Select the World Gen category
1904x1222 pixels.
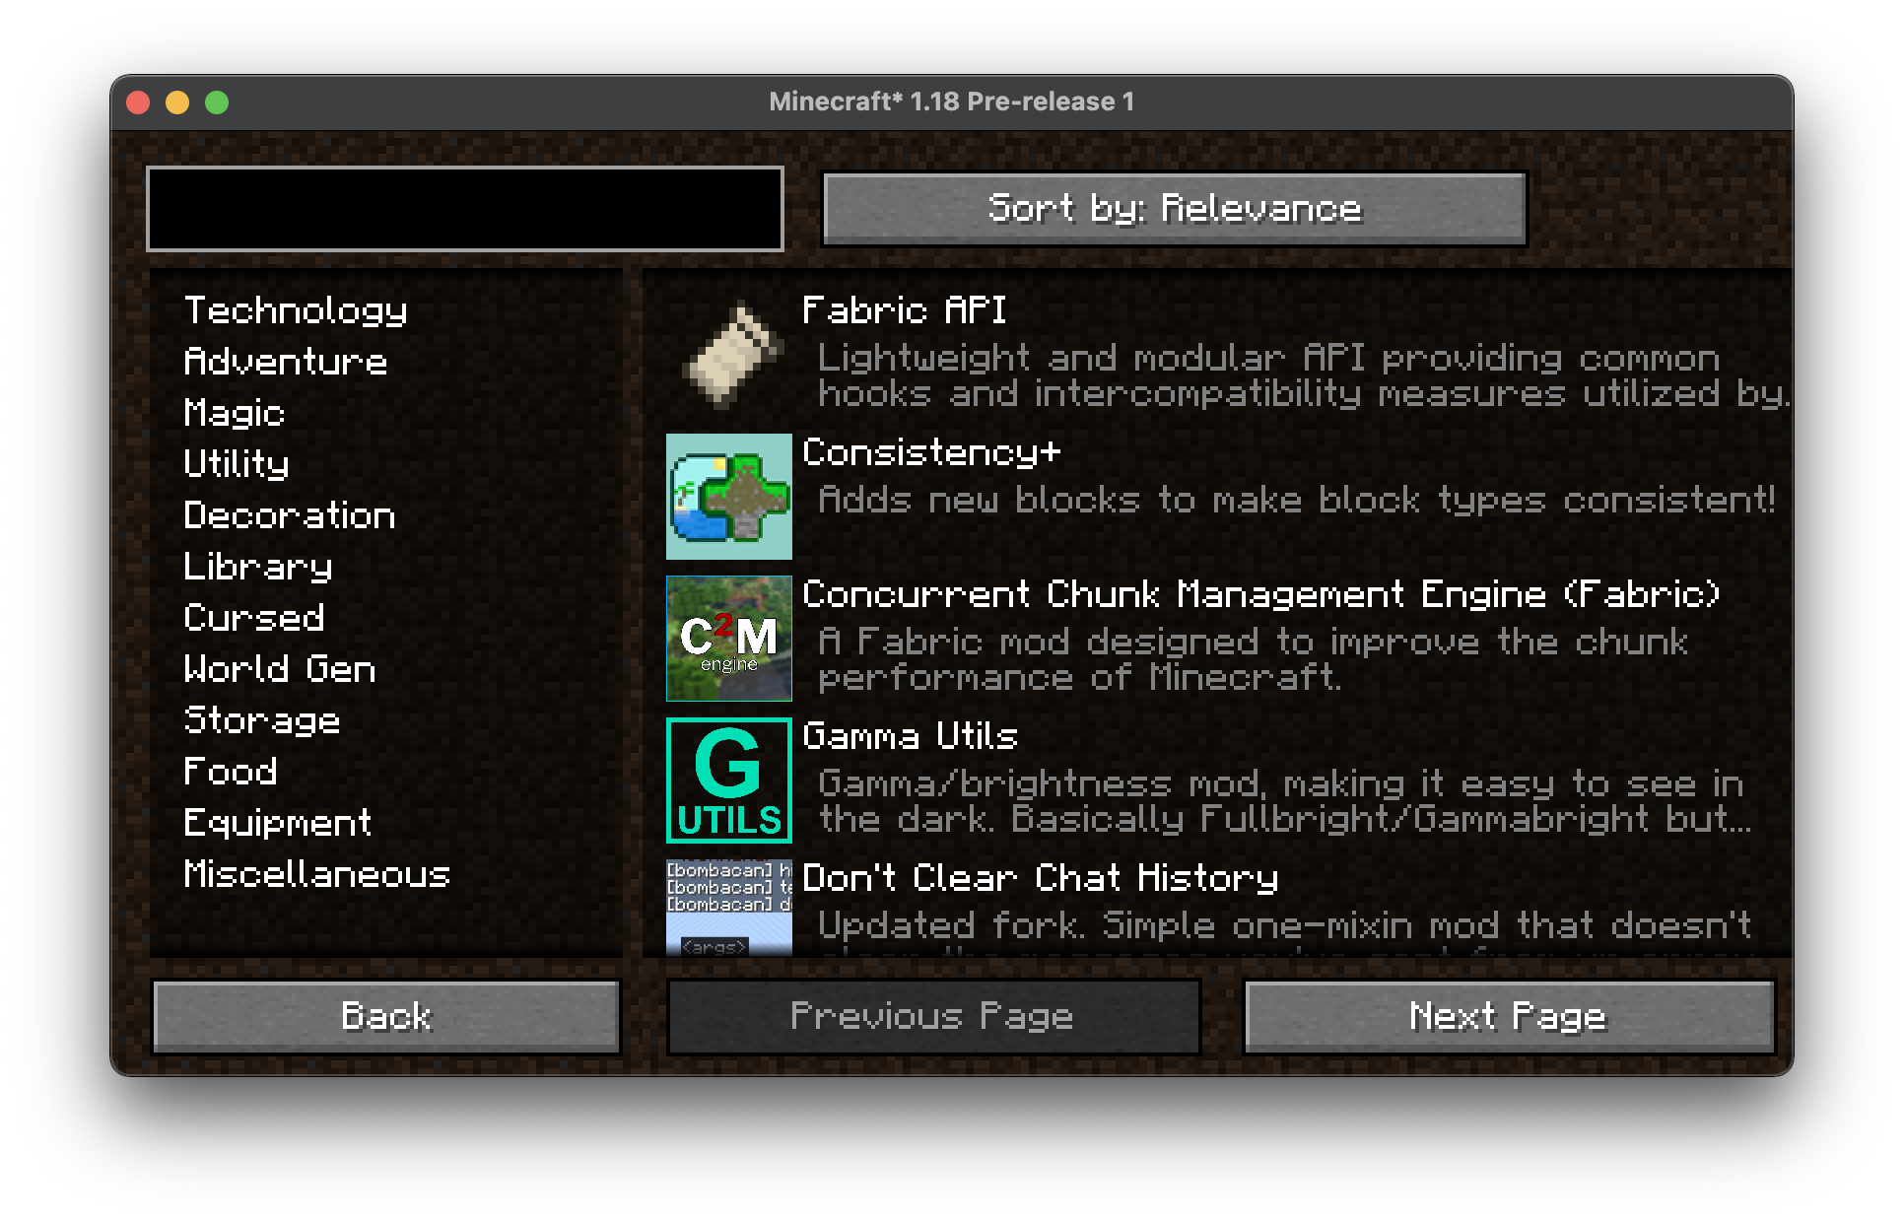coord(280,669)
